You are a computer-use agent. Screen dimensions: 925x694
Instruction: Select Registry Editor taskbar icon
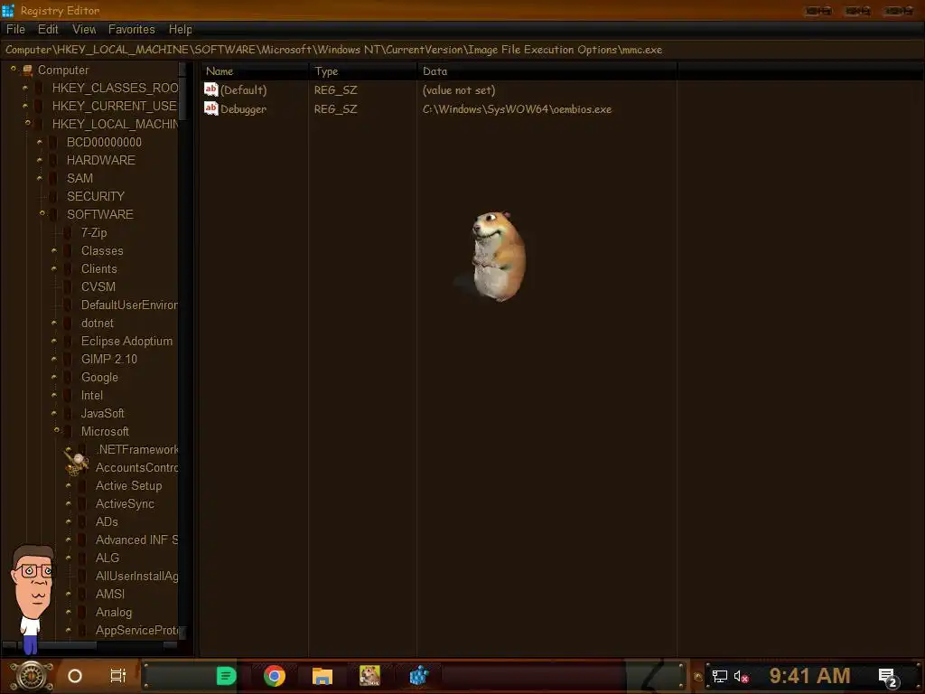(x=418, y=676)
